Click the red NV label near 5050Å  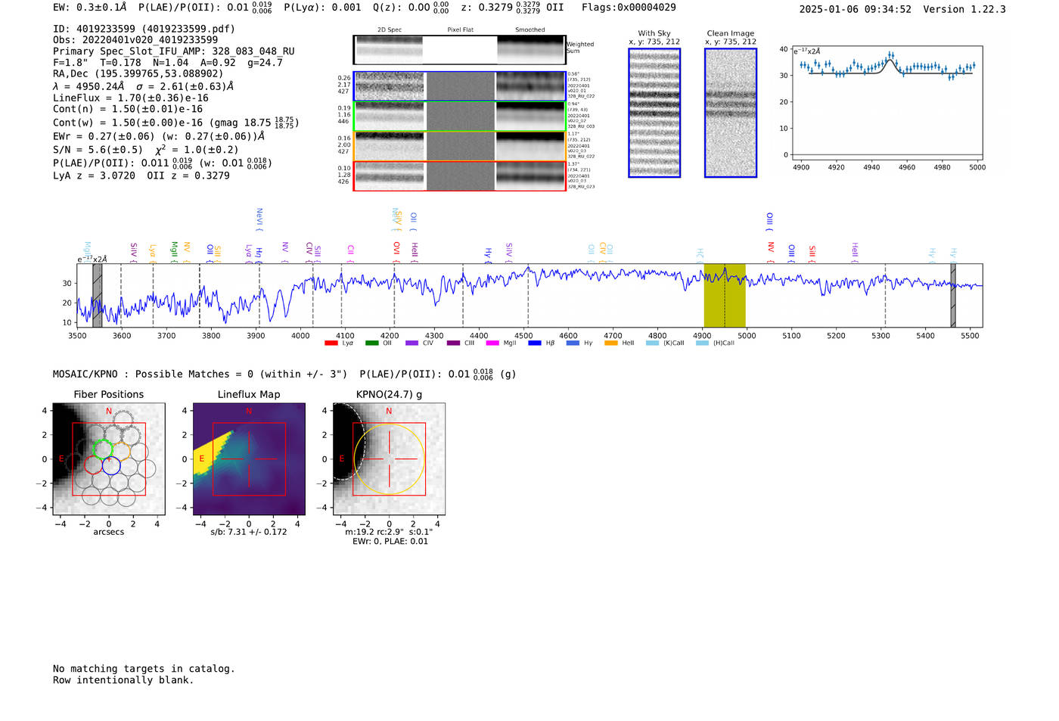click(x=771, y=253)
